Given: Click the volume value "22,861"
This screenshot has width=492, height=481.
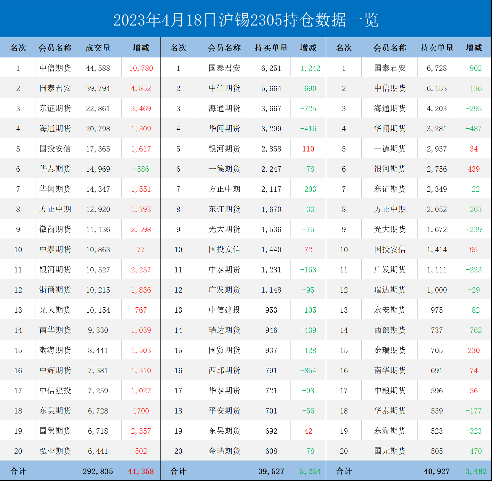Looking at the screenshot, I should 98,108.
